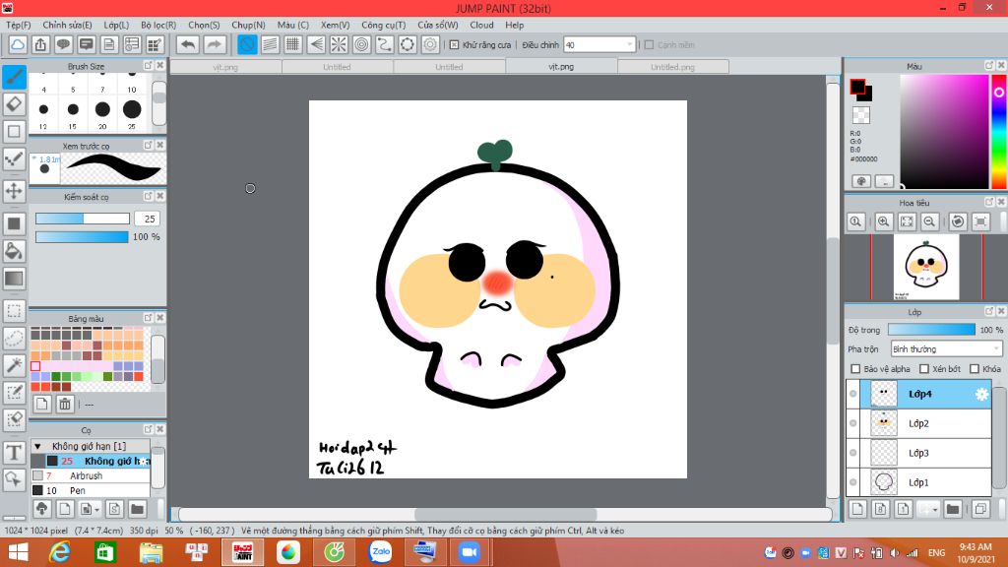Activate the Text tool
Viewport: 1008px width, 567px height.
pyautogui.click(x=14, y=452)
